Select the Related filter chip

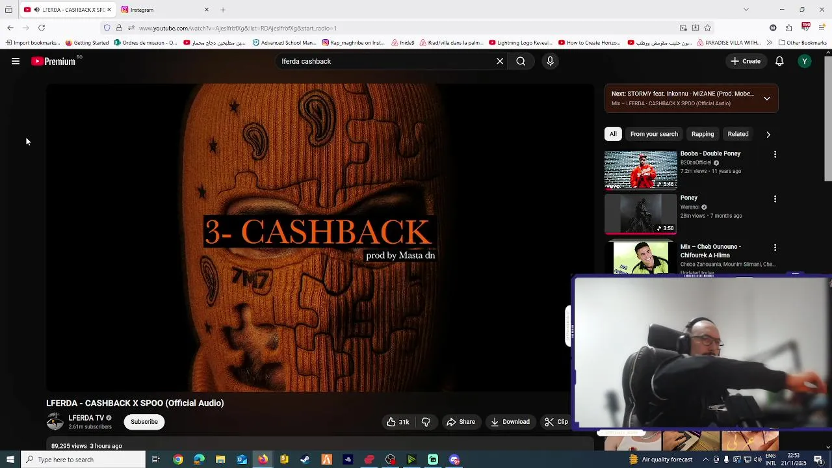click(738, 134)
